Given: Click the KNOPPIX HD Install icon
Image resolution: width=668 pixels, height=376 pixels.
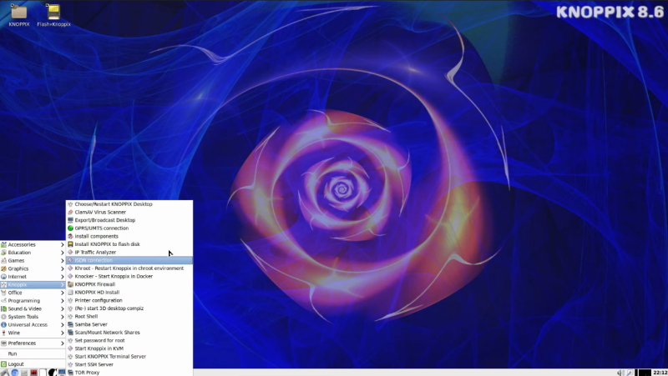Looking at the screenshot, I should 70,292.
